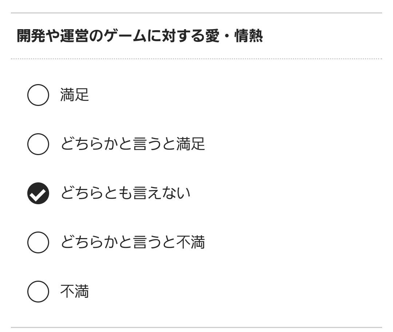Pick the 不満 radio button
393x332 pixels.
coord(38,292)
